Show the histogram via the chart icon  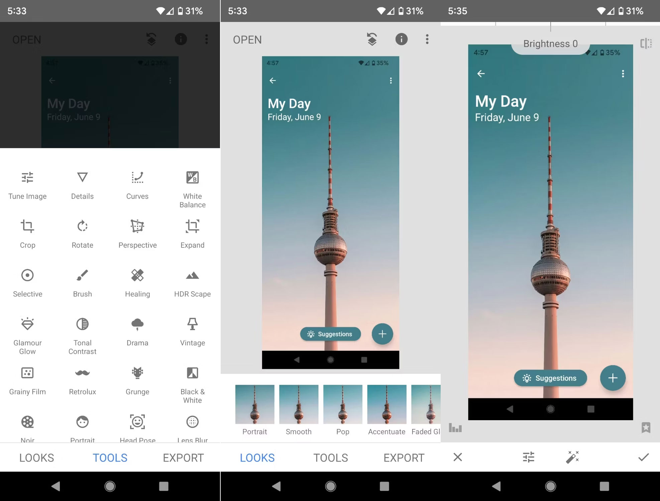click(x=455, y=428)
